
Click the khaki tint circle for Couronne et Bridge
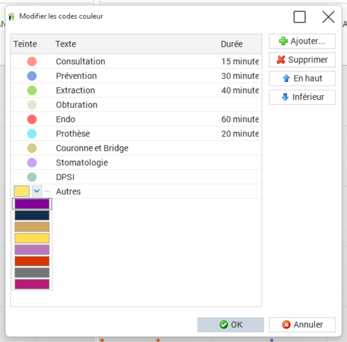32,148
